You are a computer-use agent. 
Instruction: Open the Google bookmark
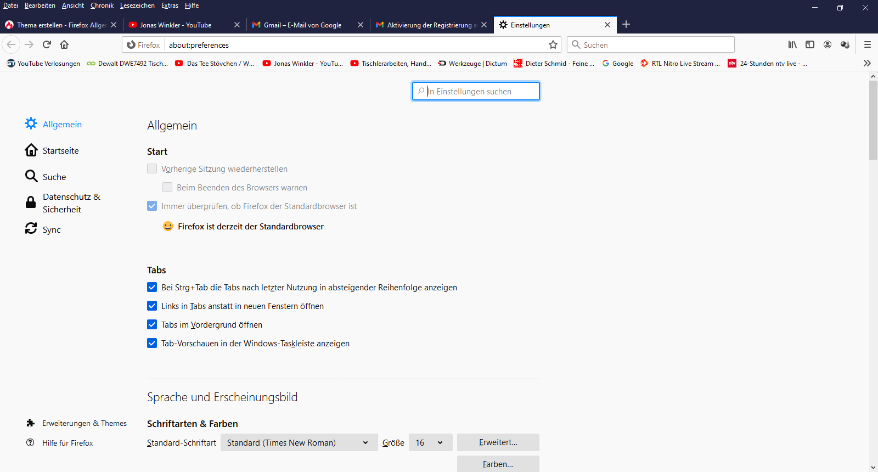coord(618,63)
